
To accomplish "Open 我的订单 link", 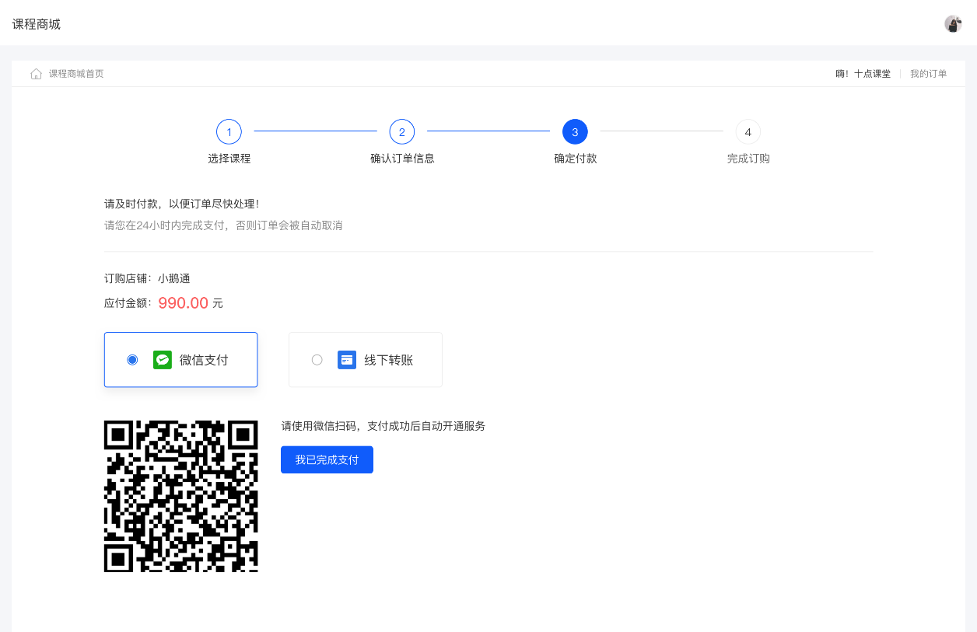I will [929, 74].
